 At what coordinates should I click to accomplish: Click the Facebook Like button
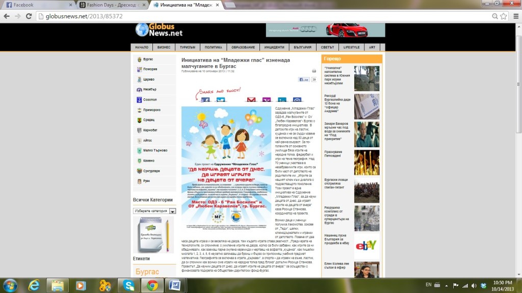pyautogui.click(x=304, y=79)
